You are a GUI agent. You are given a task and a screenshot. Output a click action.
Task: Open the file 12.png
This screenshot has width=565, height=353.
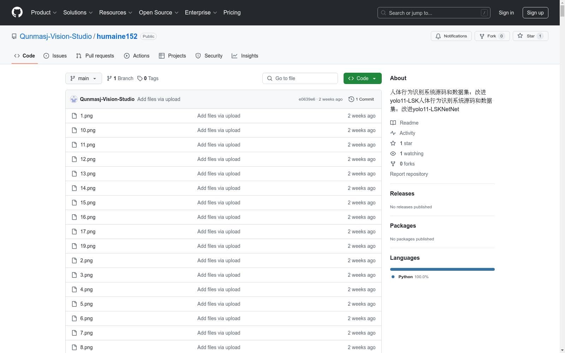tap(88, 159)
